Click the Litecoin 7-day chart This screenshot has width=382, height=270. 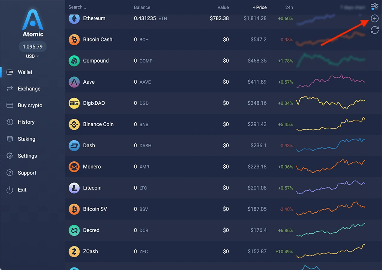[331, 187]
